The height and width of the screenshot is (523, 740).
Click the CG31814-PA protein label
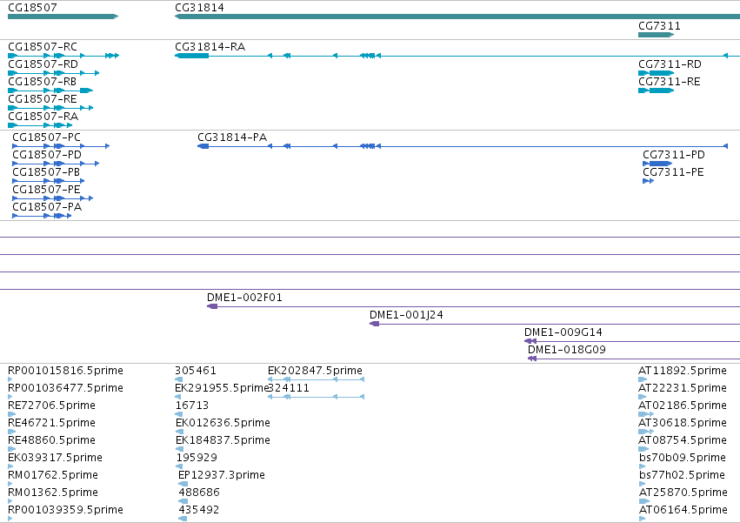click(x=232, y=137)
